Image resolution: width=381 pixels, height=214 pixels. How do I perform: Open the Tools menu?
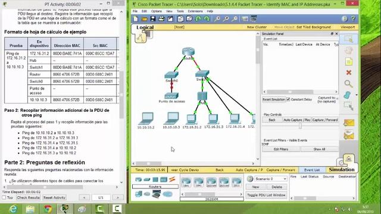click(180, 11)
